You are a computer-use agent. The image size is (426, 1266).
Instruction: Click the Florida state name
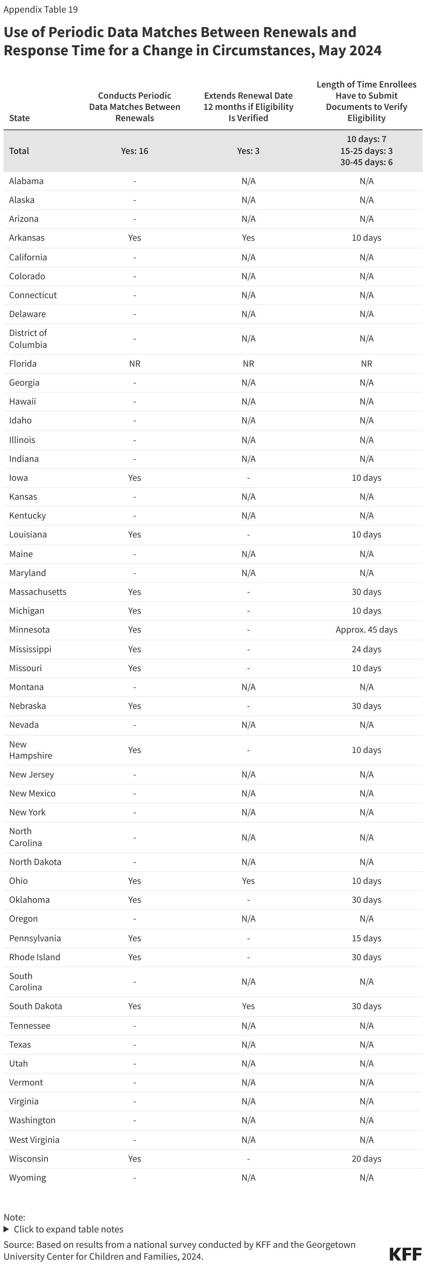coord(23,364)
